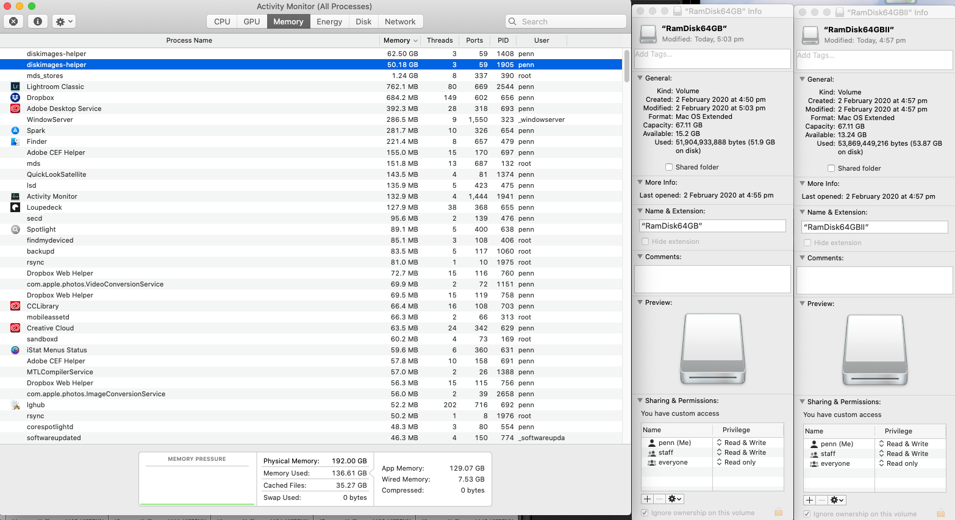The image size is (955, 520).
Task: Switch to the GPU tab
Action: 252,21
